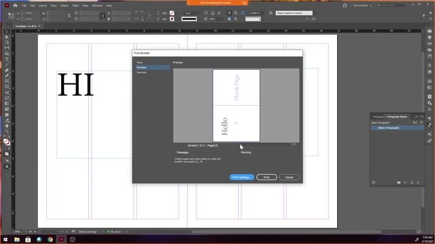This screenshot has height=244, width=435.
Task: Click the No errors preflight status
Action: [114, 232]
